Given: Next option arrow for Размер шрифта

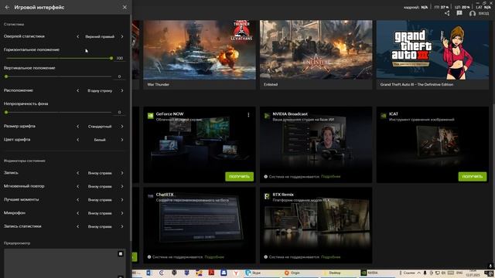Looking at the screenshot, I should [x=122, y=127].
